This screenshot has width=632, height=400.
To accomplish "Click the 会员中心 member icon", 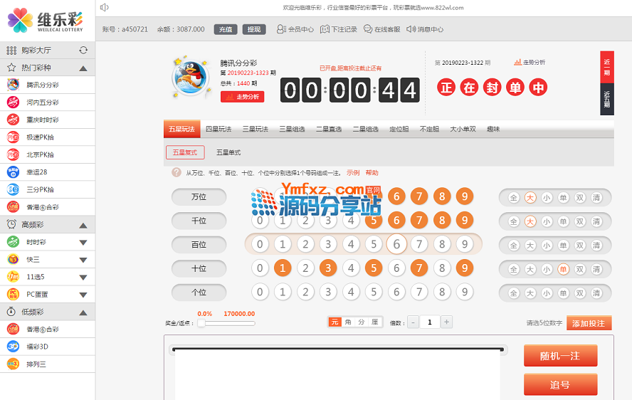I will click(281, 29).
